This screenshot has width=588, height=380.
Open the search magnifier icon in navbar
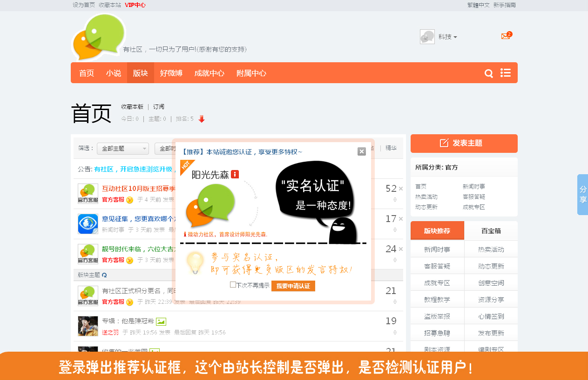point(489,73)
